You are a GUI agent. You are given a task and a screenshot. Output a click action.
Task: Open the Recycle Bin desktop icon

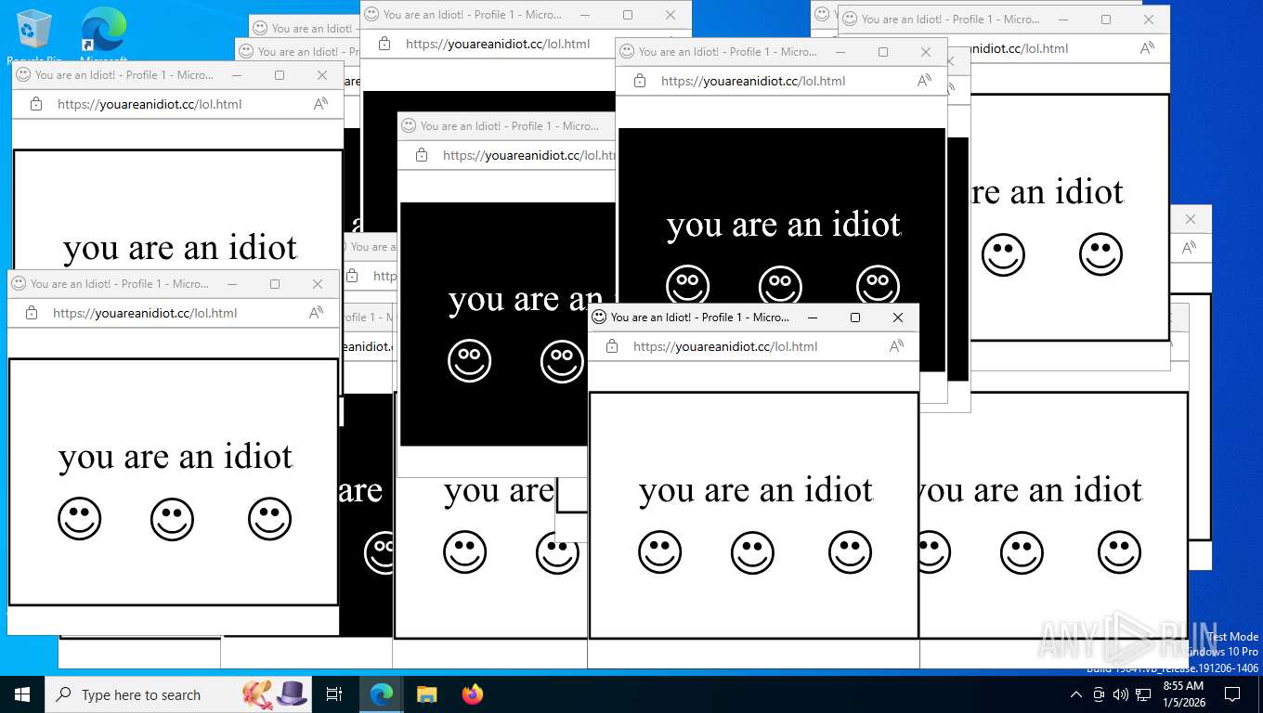(x=34, y=37)
